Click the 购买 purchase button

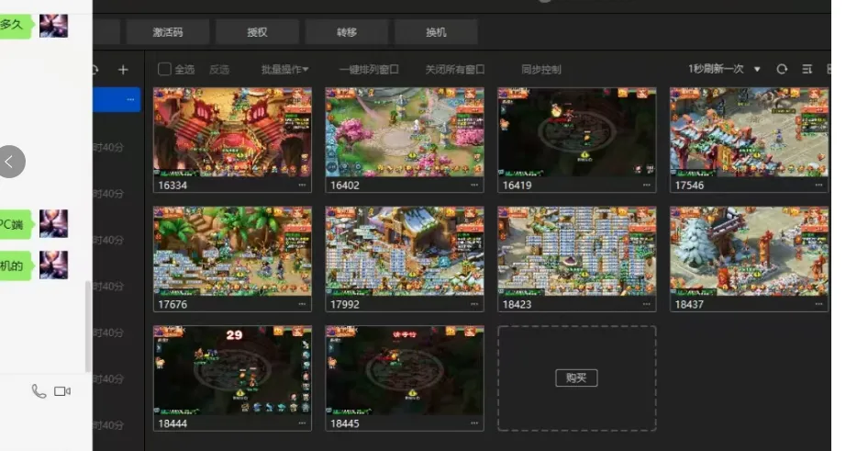coord(576,378)
